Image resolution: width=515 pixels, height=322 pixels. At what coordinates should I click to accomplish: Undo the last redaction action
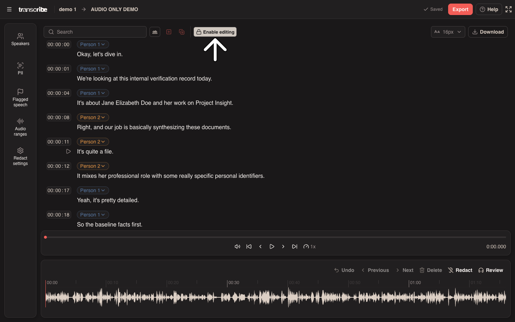click(344, 270)
